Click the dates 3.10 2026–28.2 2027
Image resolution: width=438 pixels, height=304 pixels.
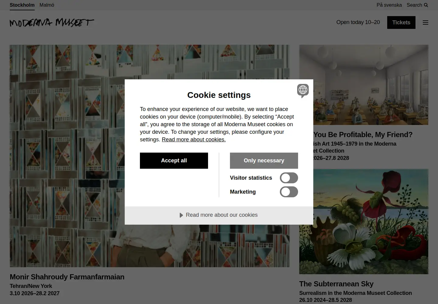pyautogui.click(x=35, y=293)
